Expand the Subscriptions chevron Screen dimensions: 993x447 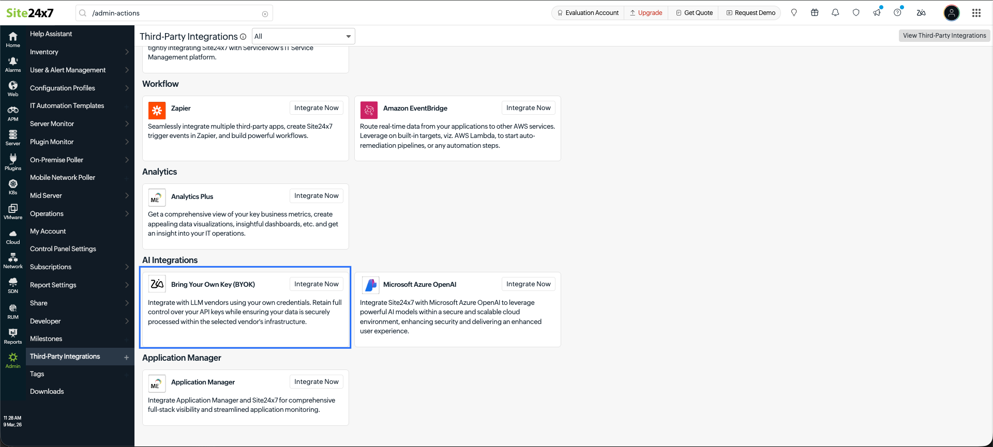[x=127, y=267]
